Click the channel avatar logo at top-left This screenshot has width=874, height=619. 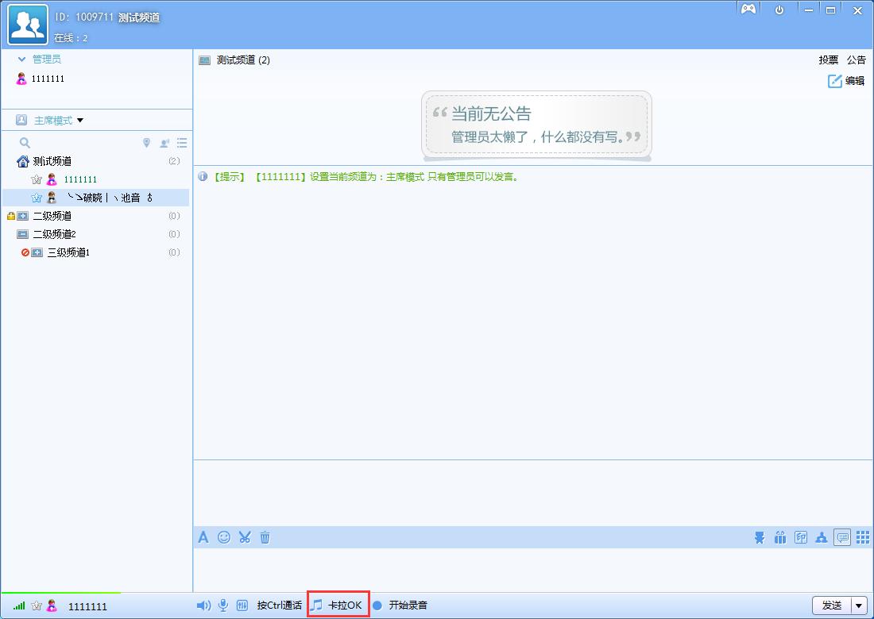tap(28, 24)
